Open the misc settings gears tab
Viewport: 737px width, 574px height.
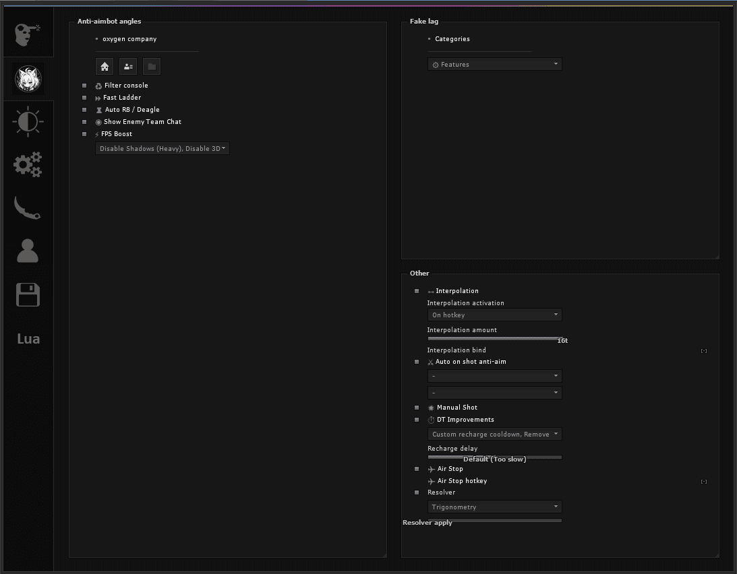click(28, 164)
